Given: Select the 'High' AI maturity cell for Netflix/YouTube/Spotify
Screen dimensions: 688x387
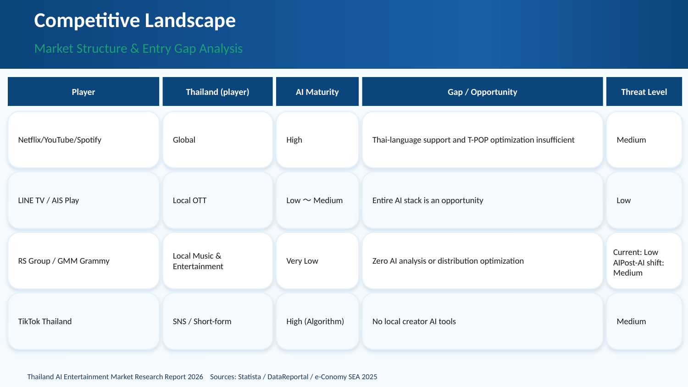Looking at the screenshot, I should (317, 140).
